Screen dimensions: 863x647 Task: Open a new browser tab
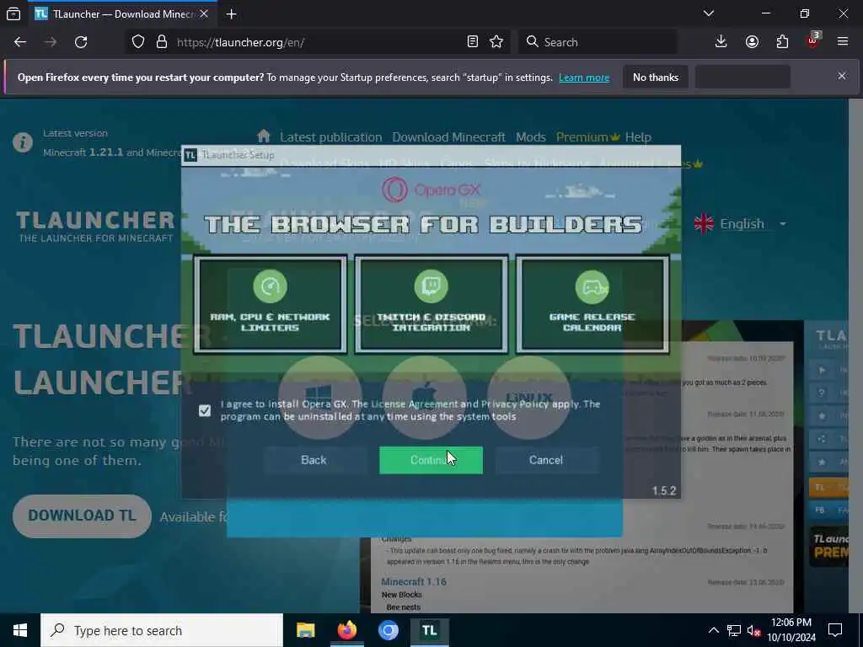[x=231, y=14]
